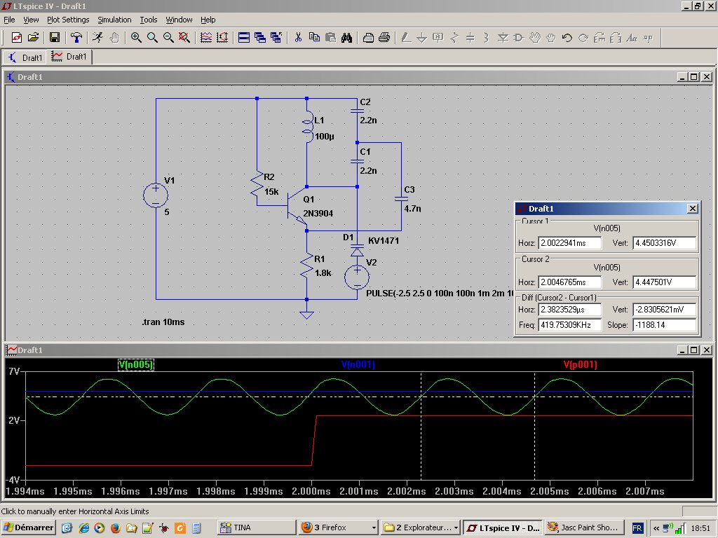718x538 pixels.
Task: Click the Cursor 1 Horz value field
Action: (x=569, y=244)
